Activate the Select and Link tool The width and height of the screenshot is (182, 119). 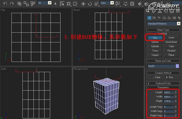[19, 4]
